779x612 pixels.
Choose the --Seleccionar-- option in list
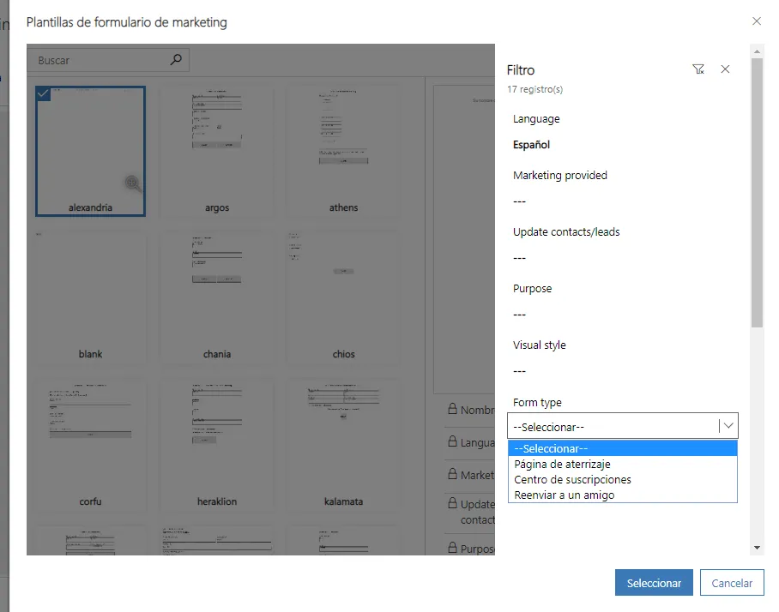click(623, 448)
